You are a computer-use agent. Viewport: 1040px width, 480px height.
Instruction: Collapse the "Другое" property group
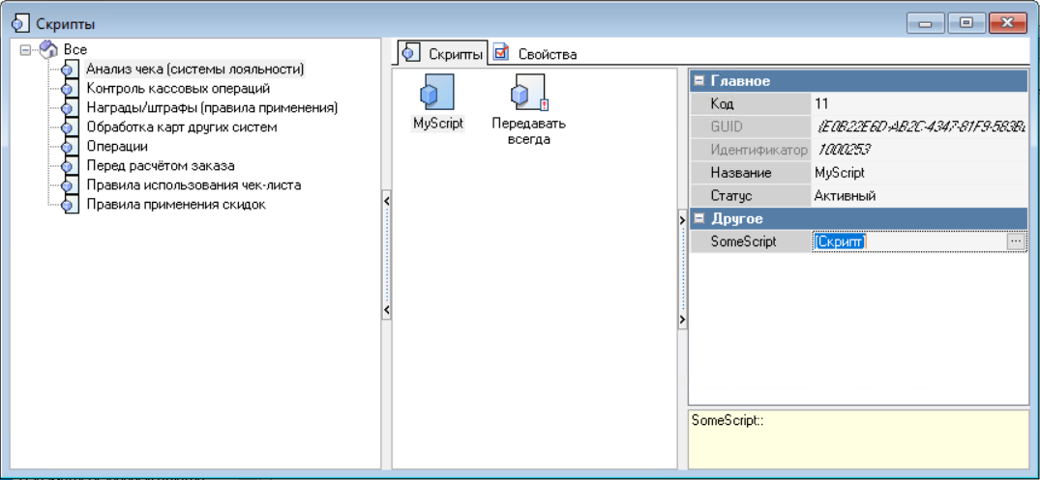click(x=699, y=219)
